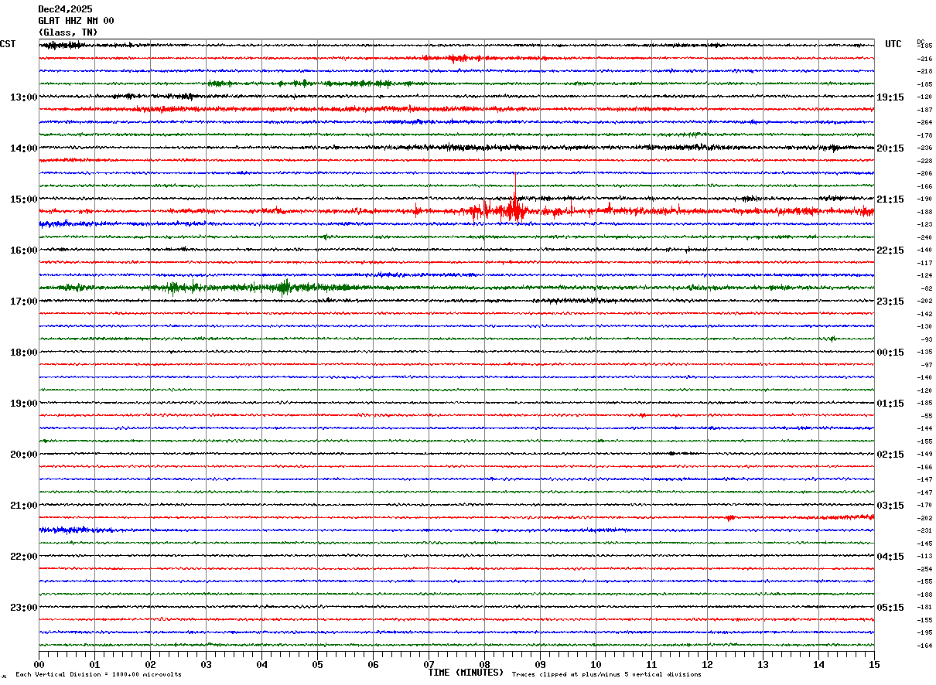This screenshot has width=936, height=685.
Task: Pick minute 03 on the time axis
Action: coord(206,664)
